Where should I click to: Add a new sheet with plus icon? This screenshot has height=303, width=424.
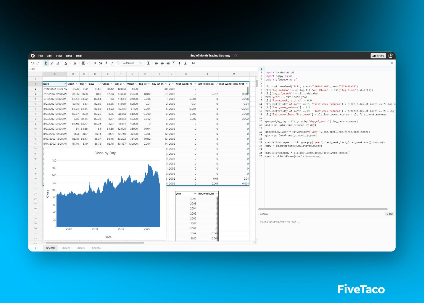pyautogui.click(x=36, y=248)
